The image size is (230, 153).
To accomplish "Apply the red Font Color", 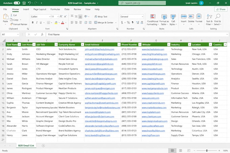I will click(x=63, y=22).
